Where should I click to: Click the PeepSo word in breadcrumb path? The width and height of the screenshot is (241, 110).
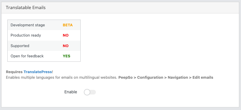[125, 78]
